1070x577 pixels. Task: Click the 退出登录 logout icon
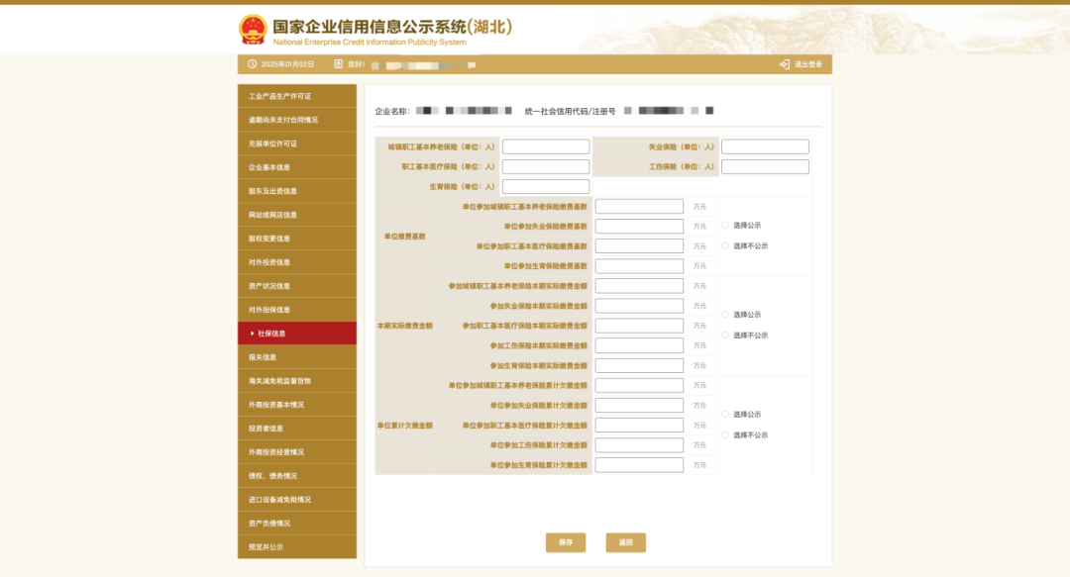click(x=784, y=64)
